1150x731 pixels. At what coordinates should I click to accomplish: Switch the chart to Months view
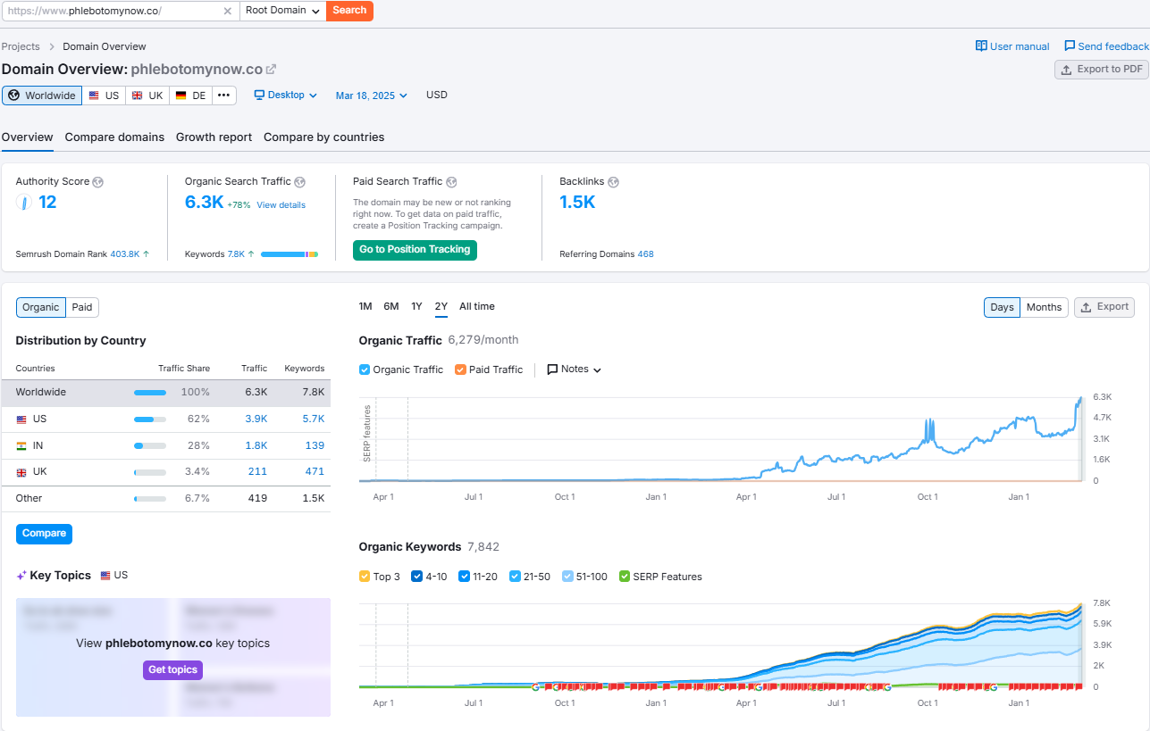[x=1044, y=307]
